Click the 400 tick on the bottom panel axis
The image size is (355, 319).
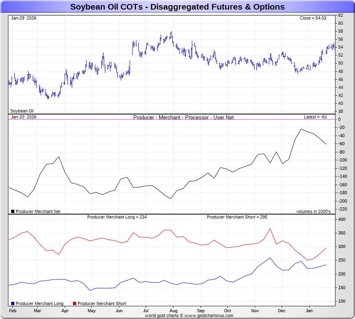[x=341, y=219]
